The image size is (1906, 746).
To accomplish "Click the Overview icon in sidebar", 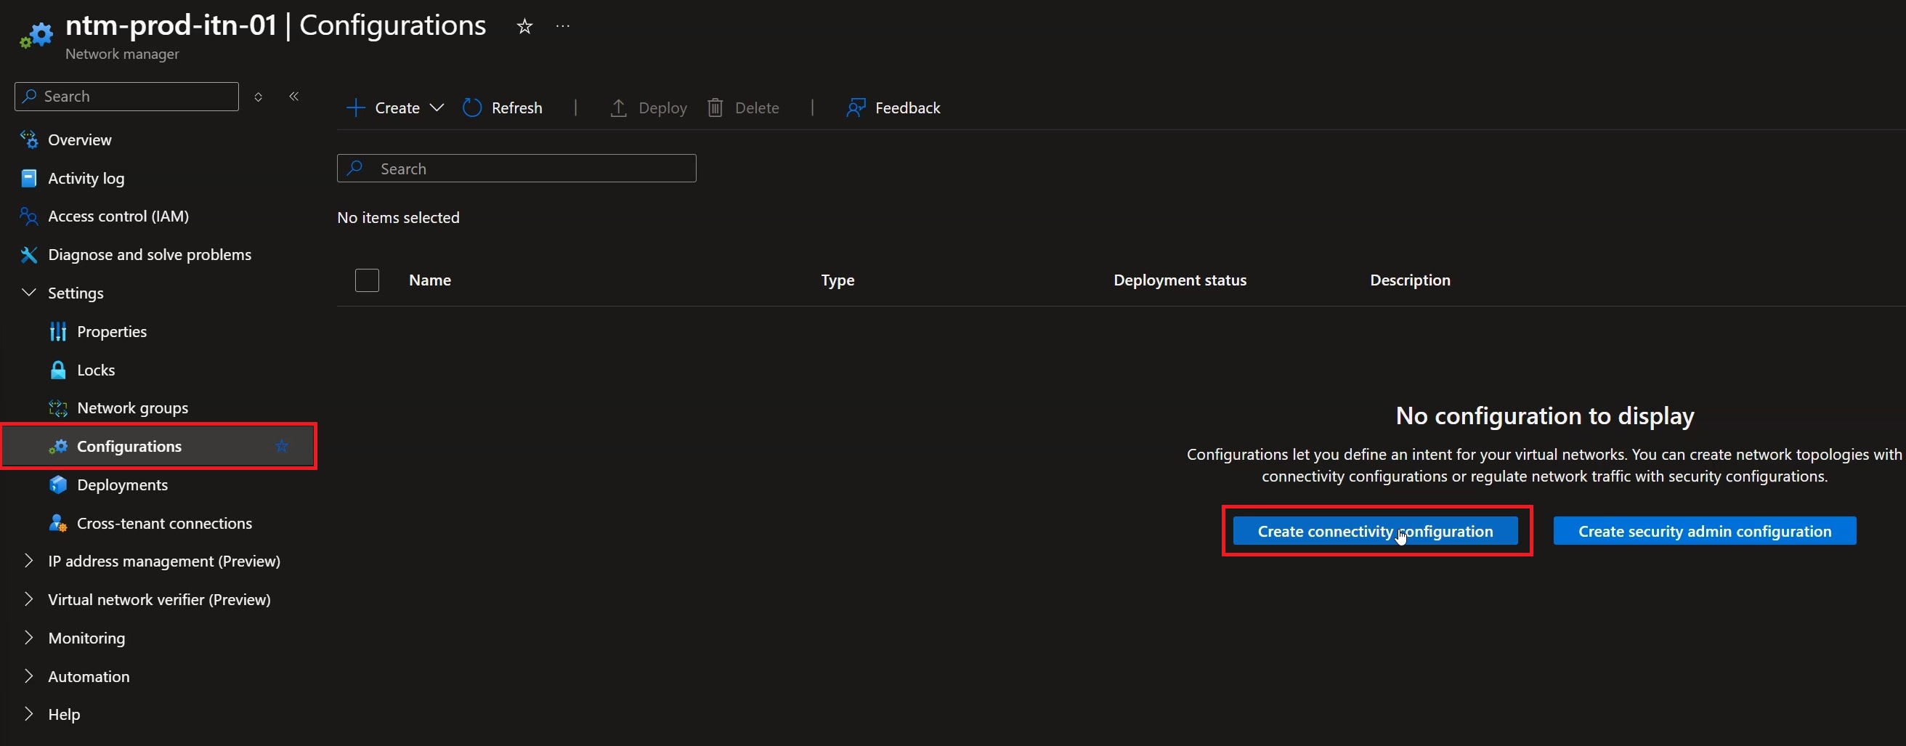I will pyautogui.click(x=29, y=139).
